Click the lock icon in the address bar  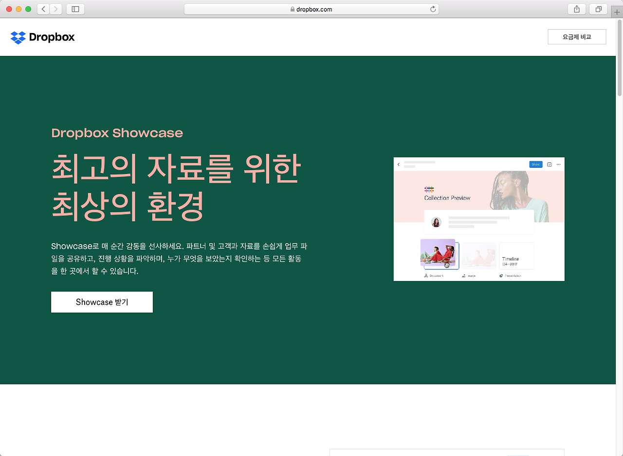292,9
